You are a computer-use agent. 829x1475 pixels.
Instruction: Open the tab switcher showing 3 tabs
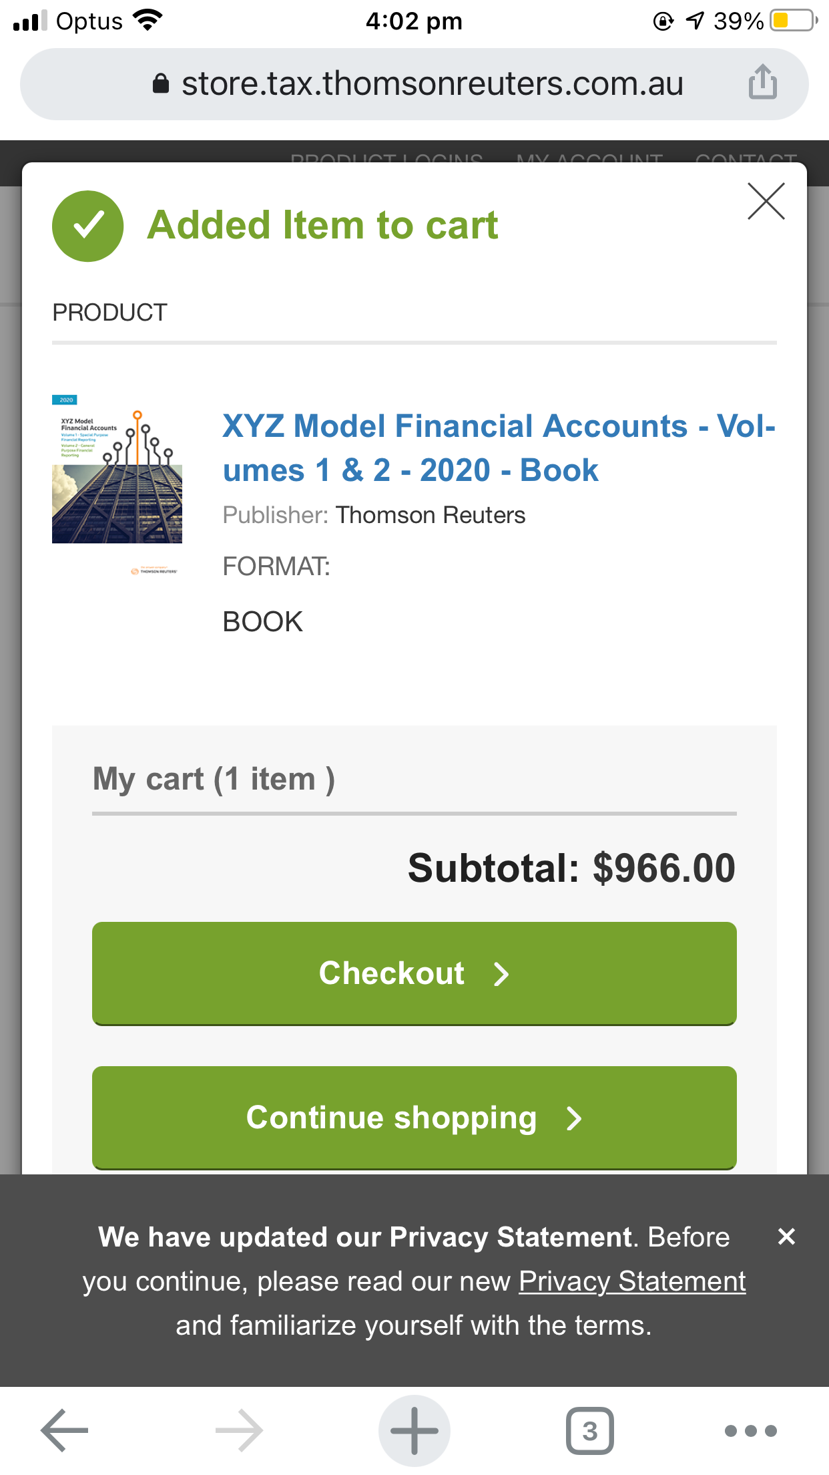pyautogui.click(x=589, y=1430)
